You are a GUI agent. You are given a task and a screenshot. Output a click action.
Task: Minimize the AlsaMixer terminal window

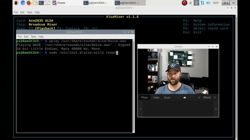coord(228,8)
